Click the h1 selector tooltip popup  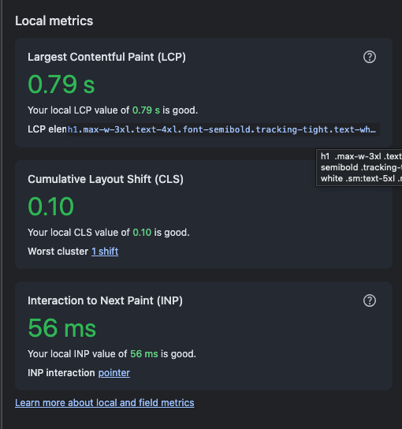pos(359,167)
